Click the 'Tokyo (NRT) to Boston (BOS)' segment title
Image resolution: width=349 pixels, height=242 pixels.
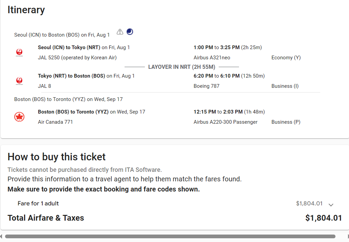coord(71,76)
